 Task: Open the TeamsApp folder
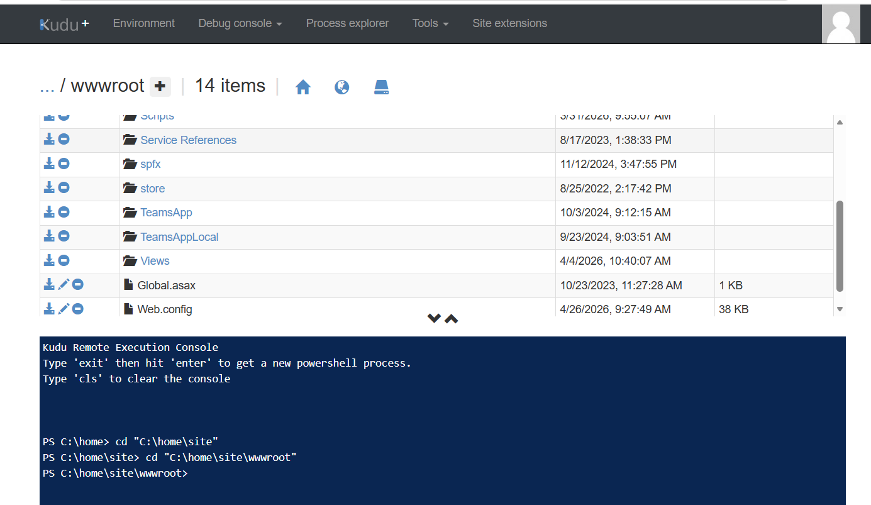coord(166,213)
